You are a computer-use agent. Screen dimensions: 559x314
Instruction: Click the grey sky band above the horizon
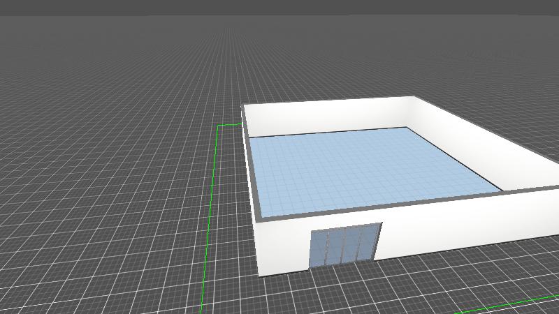[x=279, y=7]
